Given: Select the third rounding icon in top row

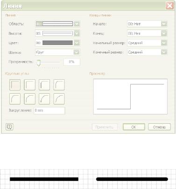Looking at the screenshot, I should coord(44,85).
